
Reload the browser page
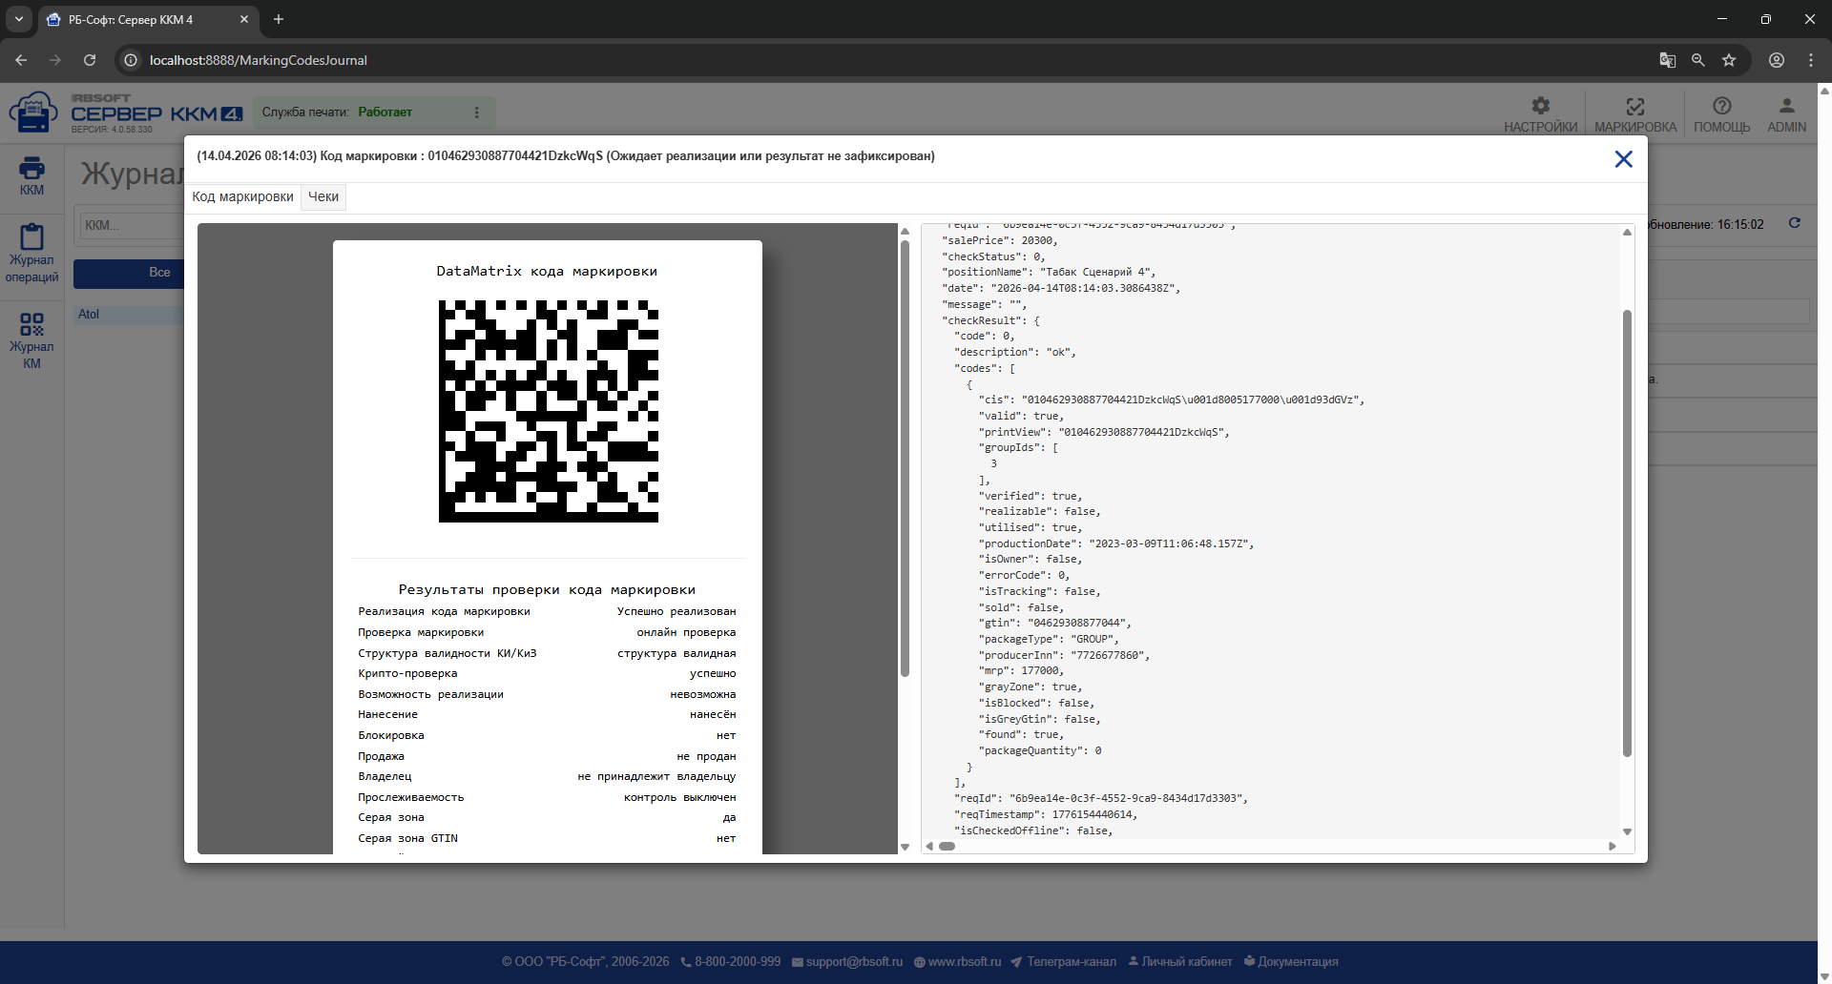click(x=90, y=60)
